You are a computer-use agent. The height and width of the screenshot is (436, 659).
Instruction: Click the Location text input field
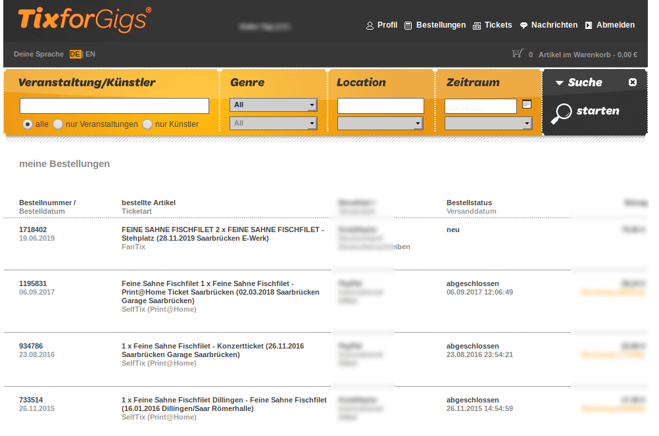point(380,106)
